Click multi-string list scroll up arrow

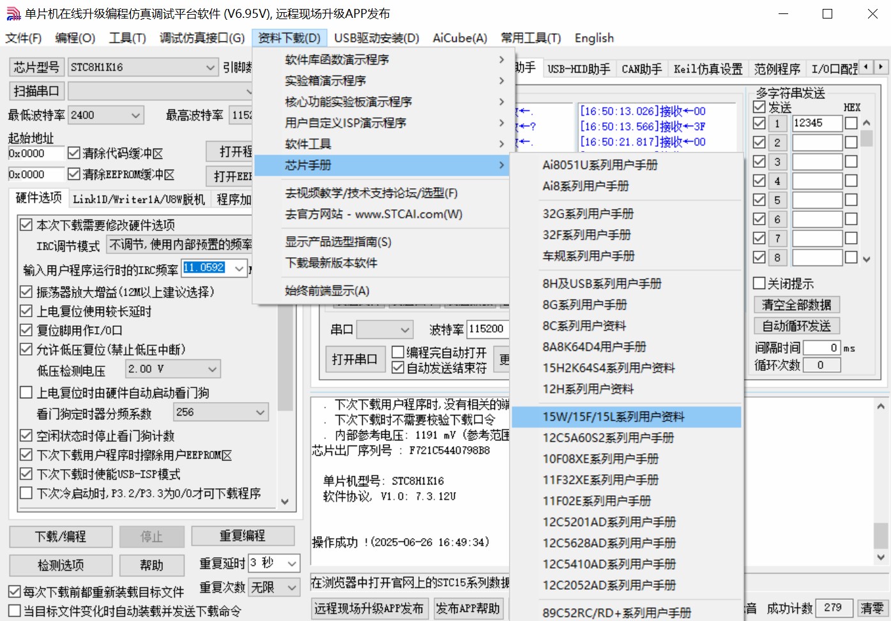pos(866,123)
